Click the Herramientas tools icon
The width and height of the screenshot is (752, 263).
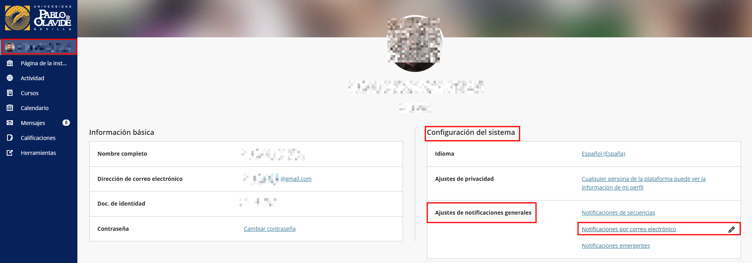(10, 153)
